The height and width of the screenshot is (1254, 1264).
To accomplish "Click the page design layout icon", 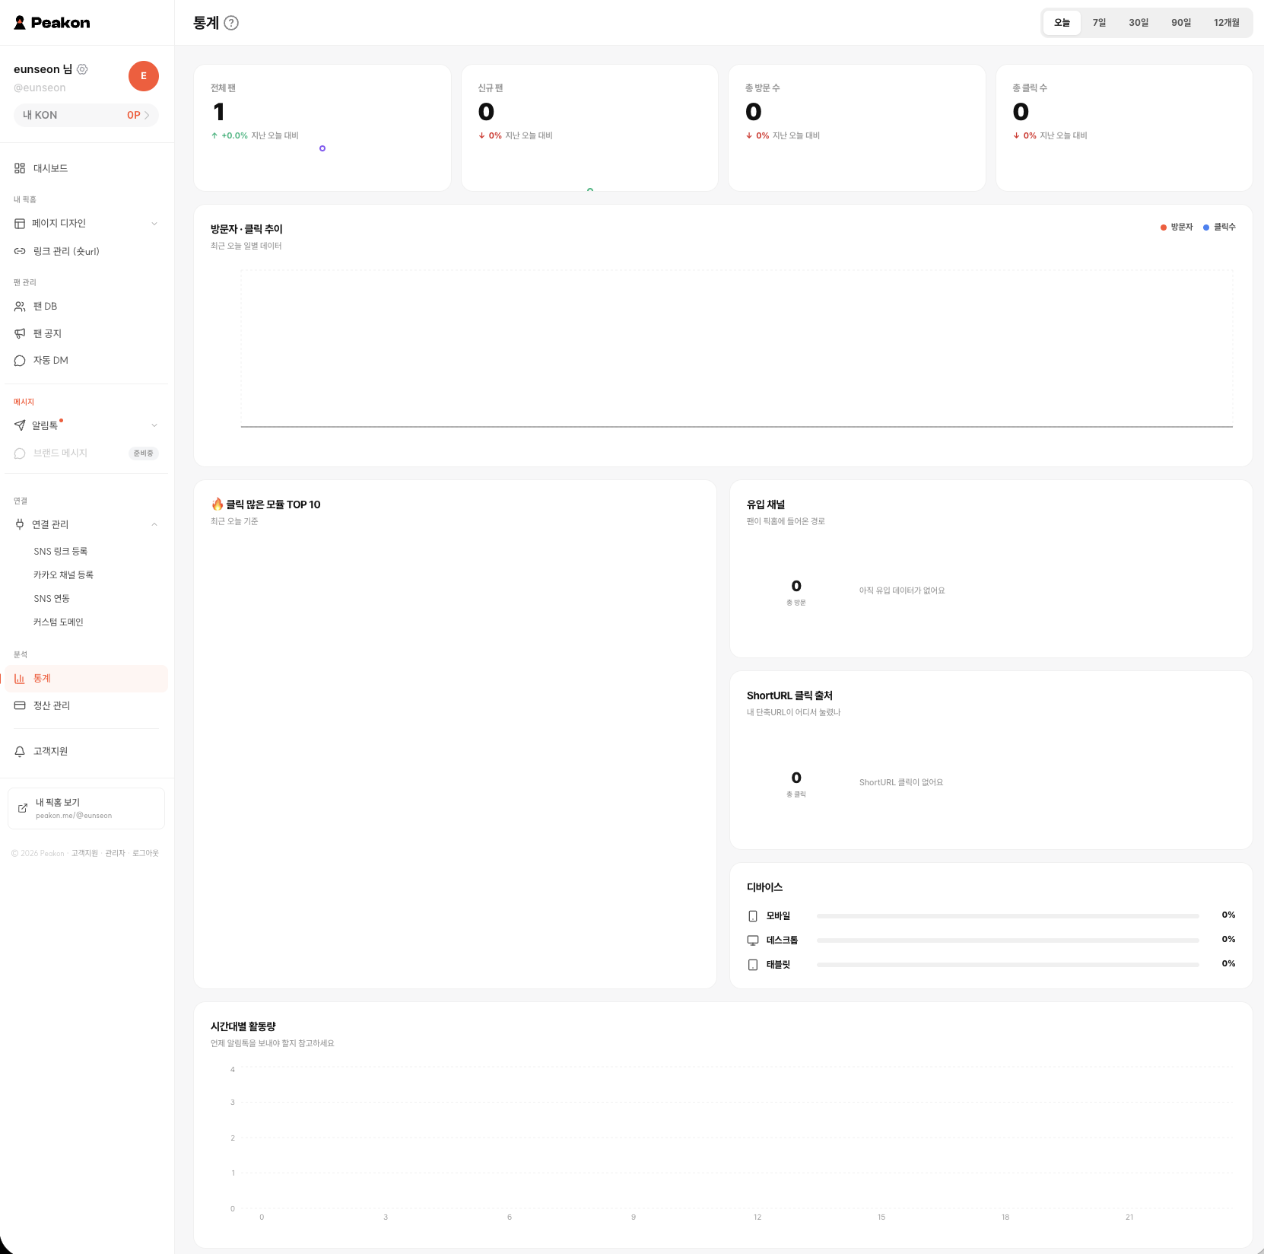I will (20, 224).
